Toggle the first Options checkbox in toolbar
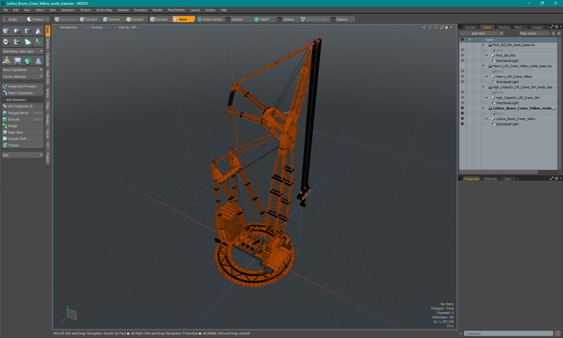 click(228, 19)
